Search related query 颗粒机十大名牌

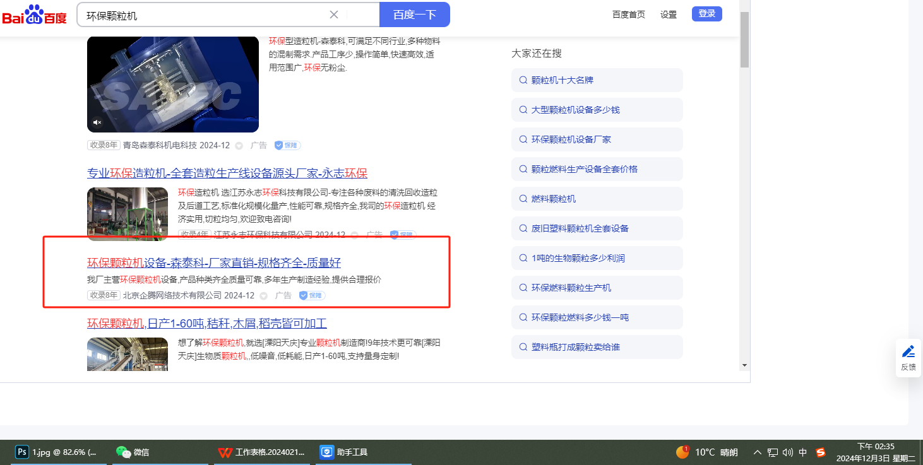[597, 80]
